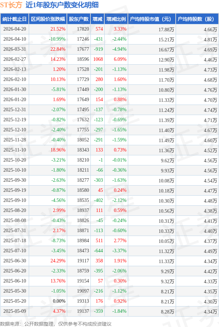This screenshot has width=219, height=327.
Task: Select the 17.88万 average market value cell
Action: [166, 29]
